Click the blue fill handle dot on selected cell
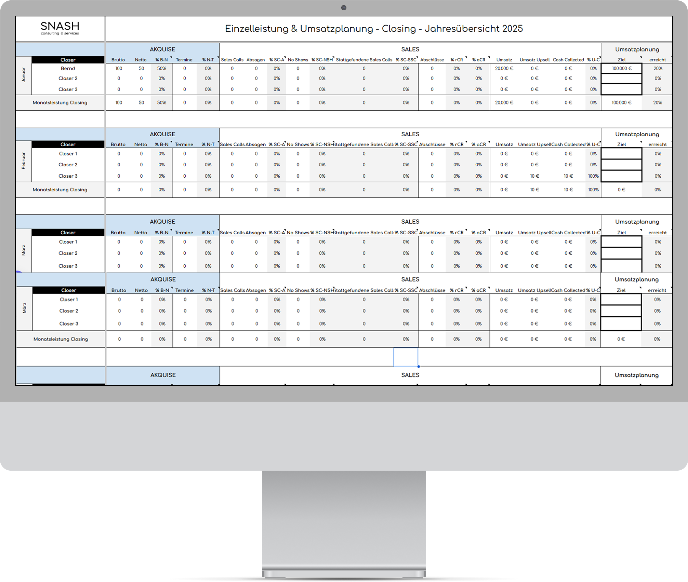Image resolution: width=688 pixels, height=582 pixels. [418, 366]
